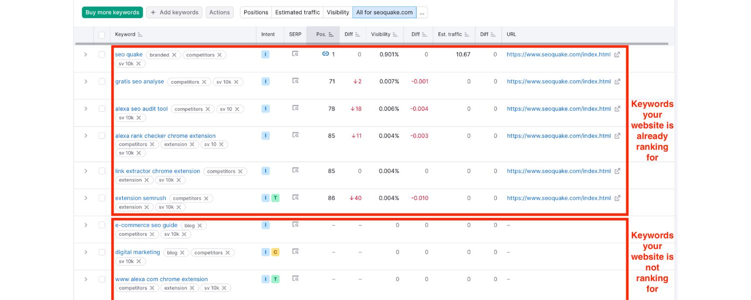This screenshot has width=751, height=300.
Task: Open SERP snapshot for extension semrush row
Action: [295, 197]
